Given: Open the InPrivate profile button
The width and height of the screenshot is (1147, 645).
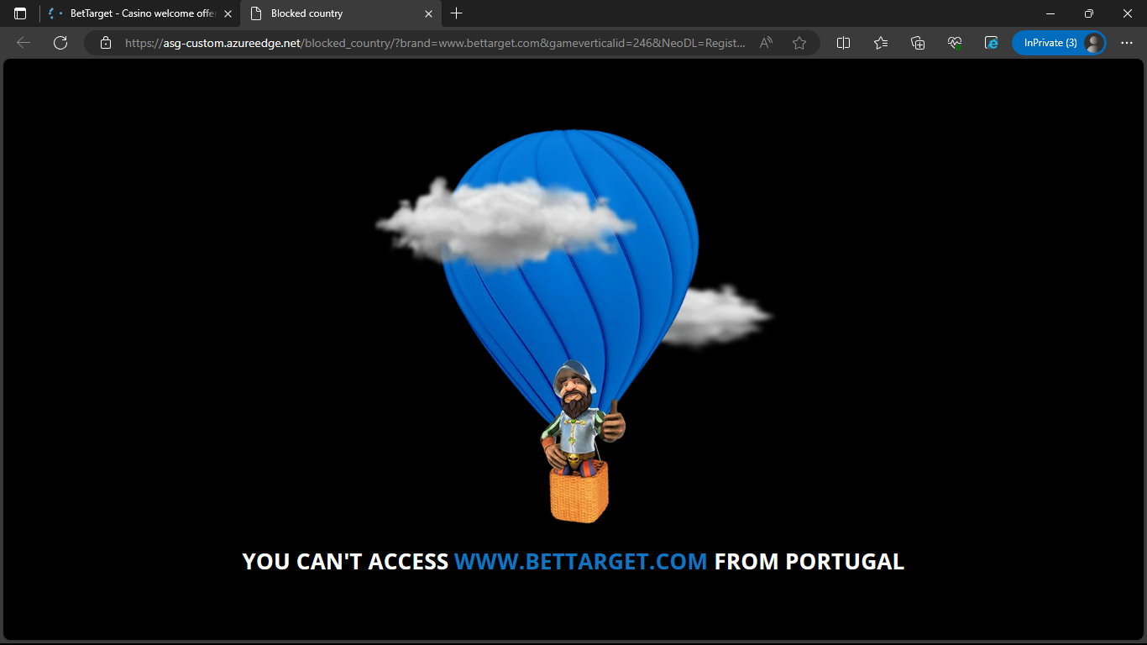Looking at the screenshot, I should [1058, 43].
